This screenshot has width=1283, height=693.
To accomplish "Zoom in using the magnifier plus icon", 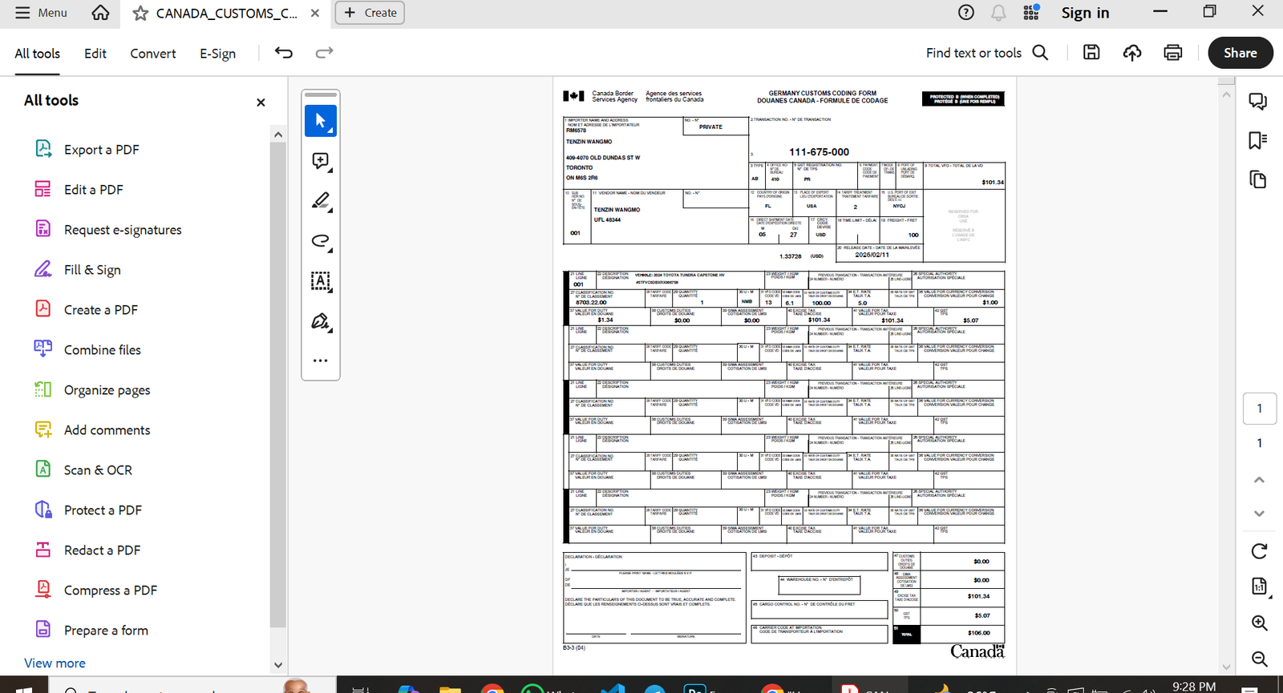I will click(1259, 623).
